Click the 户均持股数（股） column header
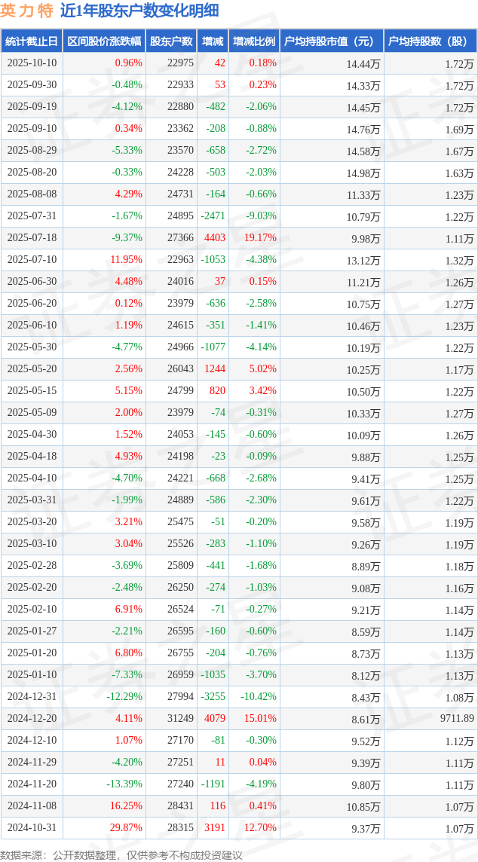 click(x=430, y=41)
